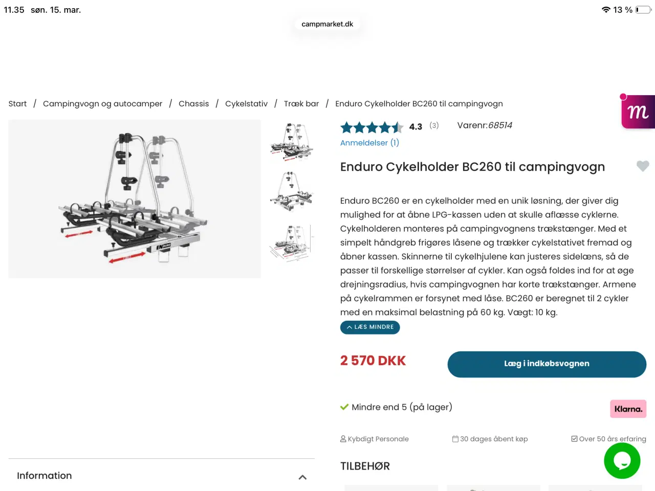Click the calendar icon for 30 dages åbent køb
Viewport: 655px width, 491px height.
click(454, 438)
